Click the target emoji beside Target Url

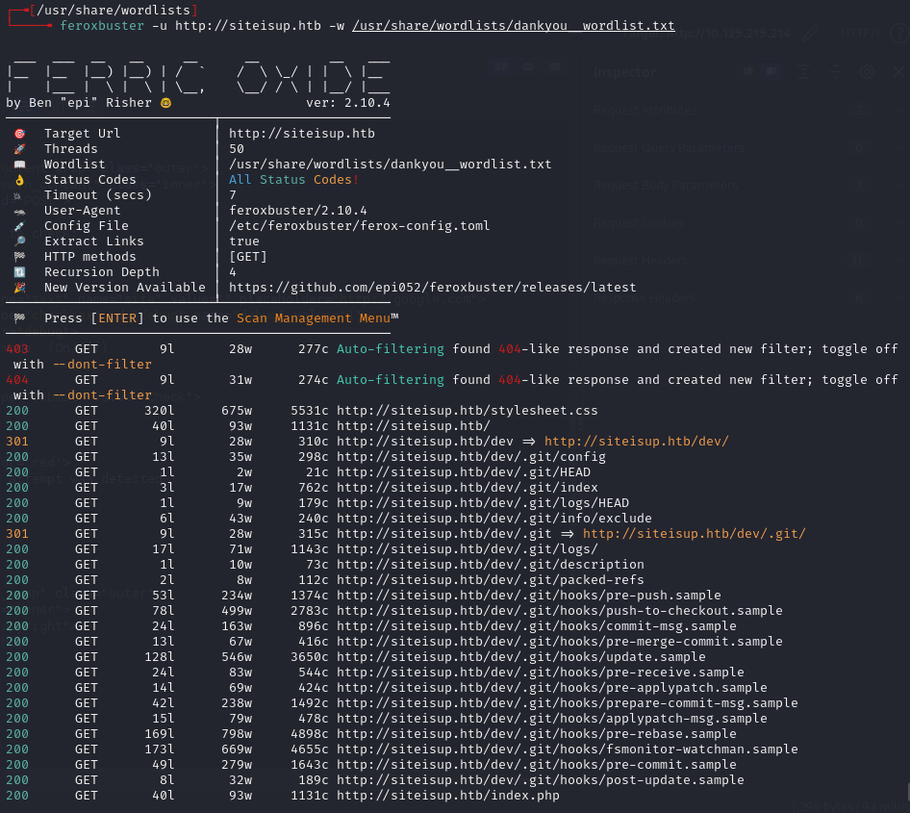point(19,134)
